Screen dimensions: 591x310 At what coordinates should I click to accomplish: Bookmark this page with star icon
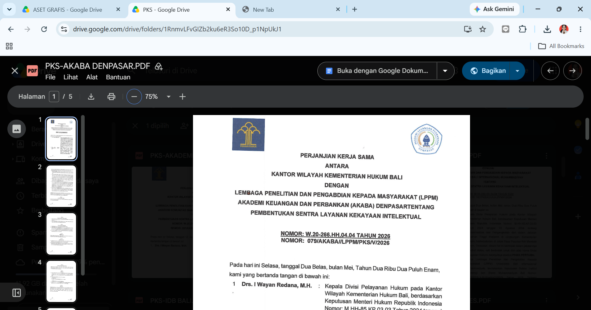tap(483, 29)
